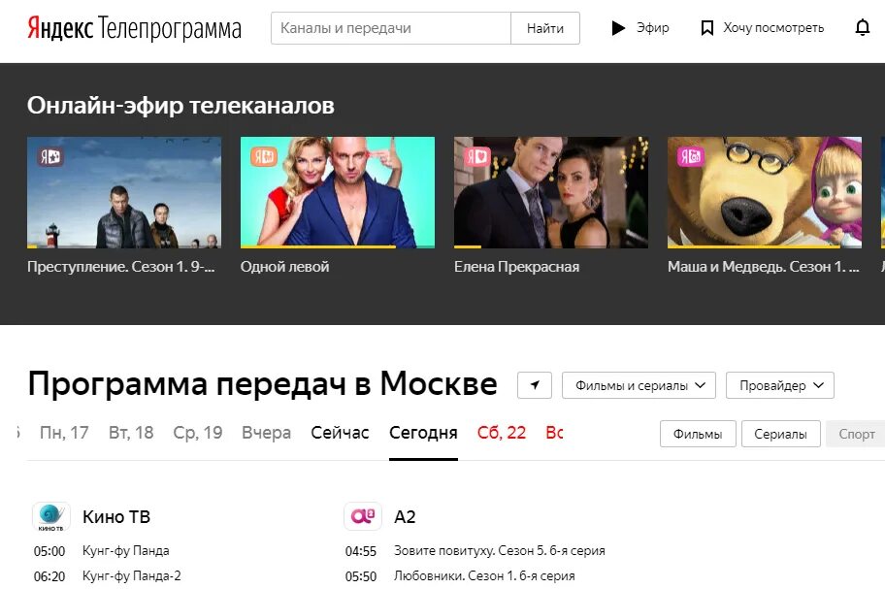Focus the Каналы и передачи search field
Screen dimensions: 885x589
391,28
